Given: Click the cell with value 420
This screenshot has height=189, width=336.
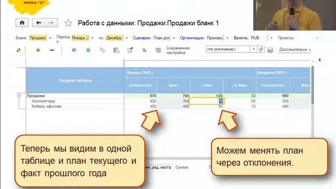Looking at the screenshot, I should (141, 101).
